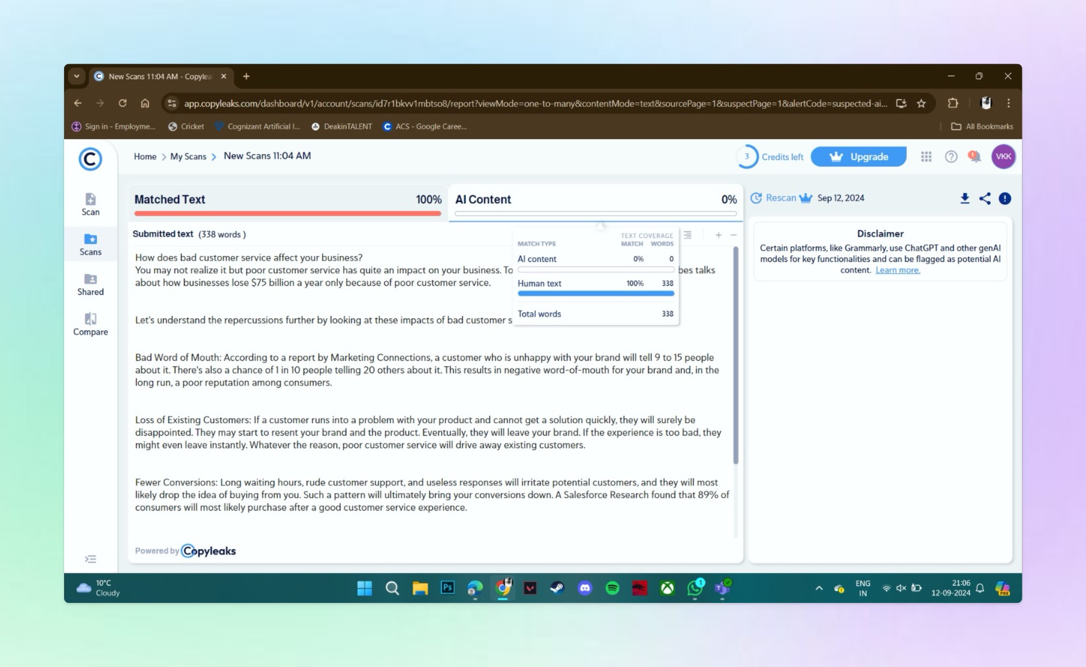Viewport: 1086px width, 667px height.
Task: Open the help question mark icon
Action: (x=951, y=156)
